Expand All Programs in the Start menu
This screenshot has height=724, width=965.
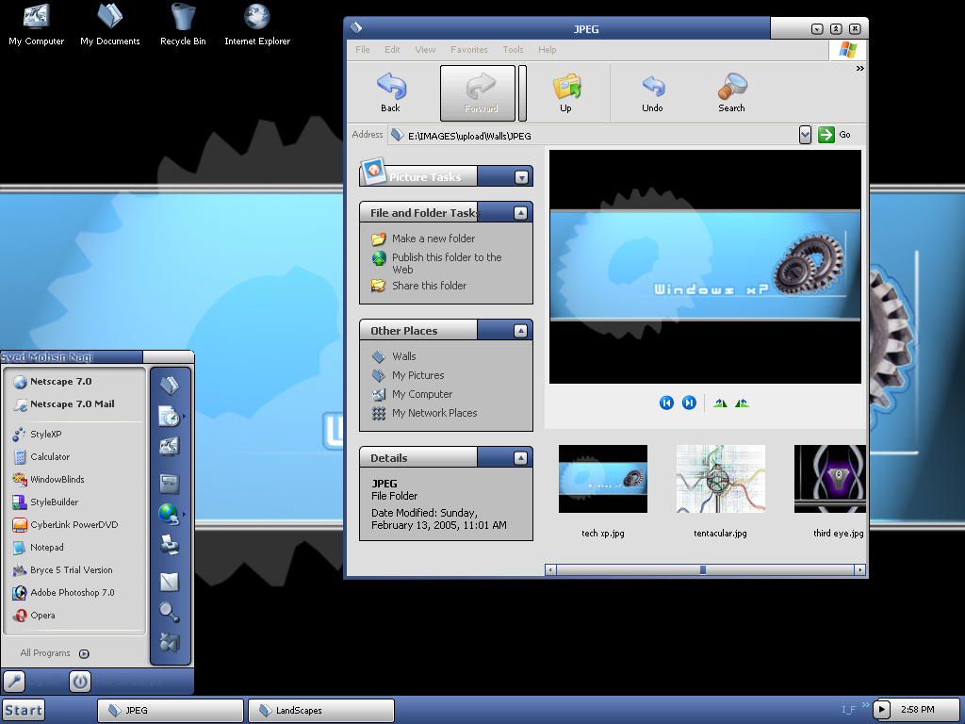pyautogui.click(x=54, y=653)
